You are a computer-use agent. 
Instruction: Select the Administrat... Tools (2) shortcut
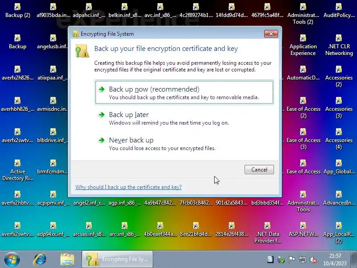click(303, 14)
